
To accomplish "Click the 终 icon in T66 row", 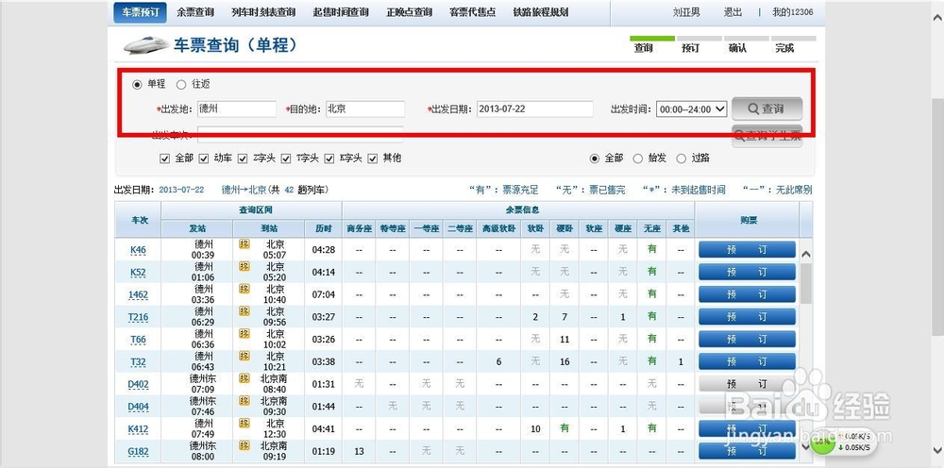I will point(244,333).
